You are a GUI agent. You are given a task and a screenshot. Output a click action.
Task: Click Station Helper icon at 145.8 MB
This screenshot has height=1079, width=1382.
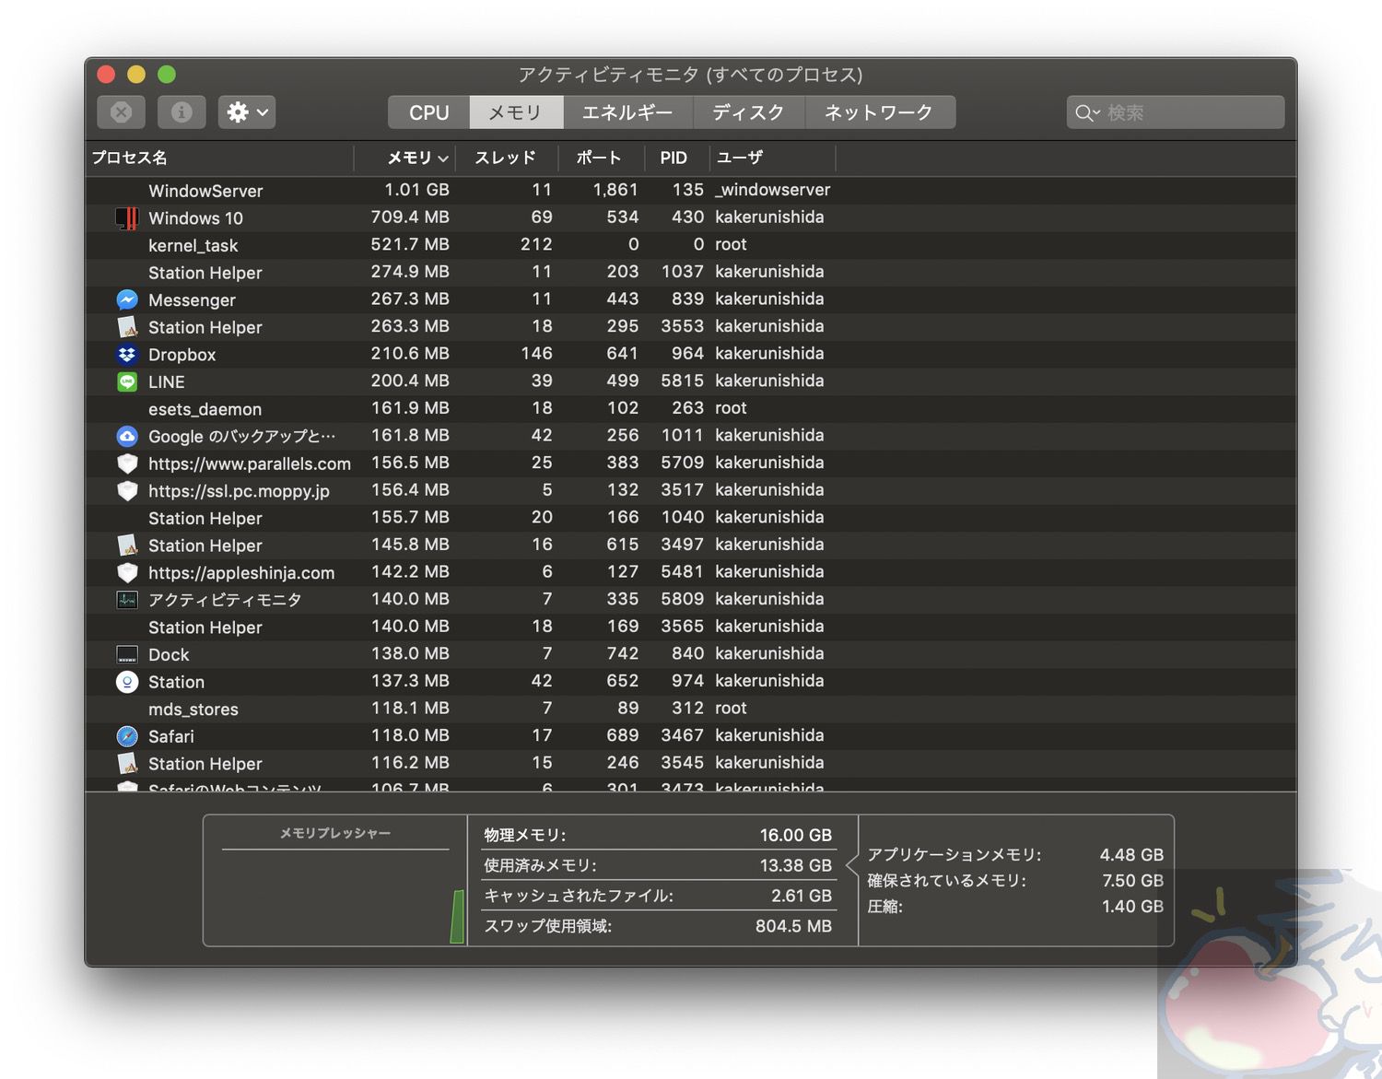(127, 545)
